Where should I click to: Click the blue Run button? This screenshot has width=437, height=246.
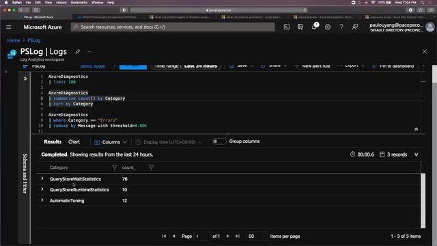[x=133, y=66]
